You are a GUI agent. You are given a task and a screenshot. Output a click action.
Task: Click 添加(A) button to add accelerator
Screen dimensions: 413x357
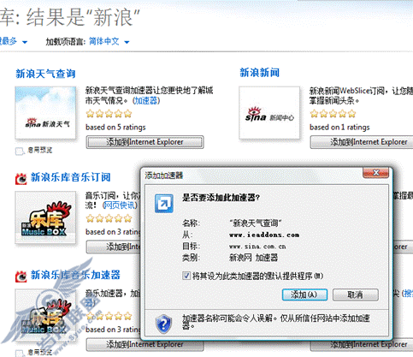coord(304,295)
